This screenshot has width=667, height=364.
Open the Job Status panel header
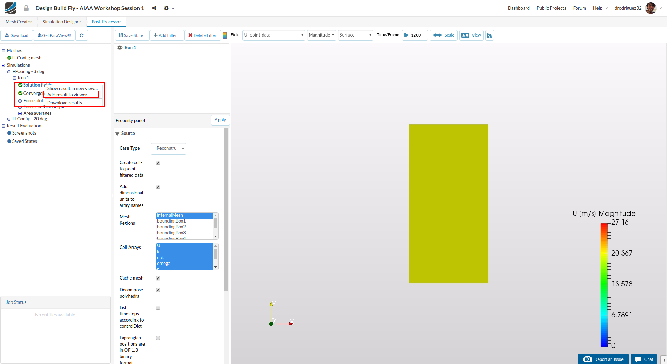[56, 302]
